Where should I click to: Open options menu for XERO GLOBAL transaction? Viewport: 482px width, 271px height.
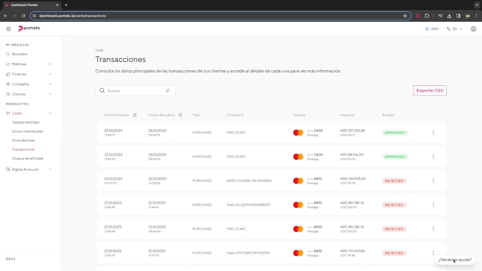click(433, 181)
